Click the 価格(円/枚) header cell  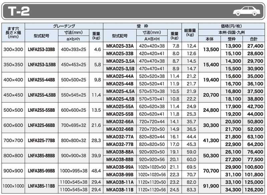coord(231,26)
